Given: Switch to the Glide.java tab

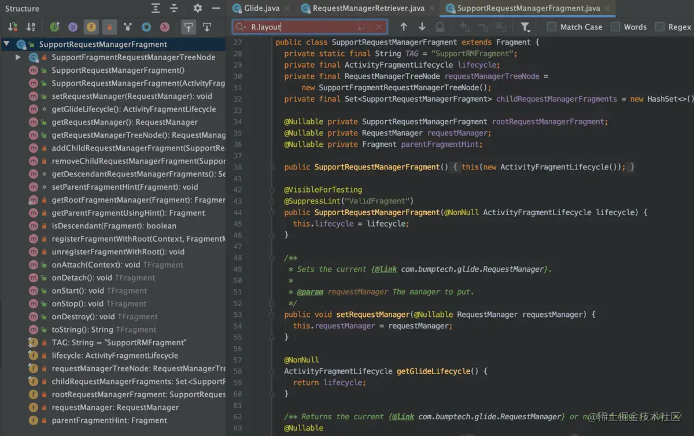Looking at the screenshot, I should click(261, 8).
